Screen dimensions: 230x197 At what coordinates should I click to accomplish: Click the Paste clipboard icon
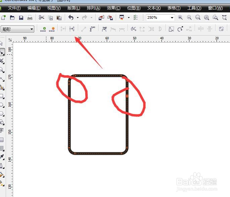tap(59, 18)
